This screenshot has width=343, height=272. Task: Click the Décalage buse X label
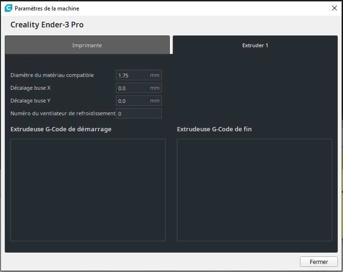pos(30,88)
